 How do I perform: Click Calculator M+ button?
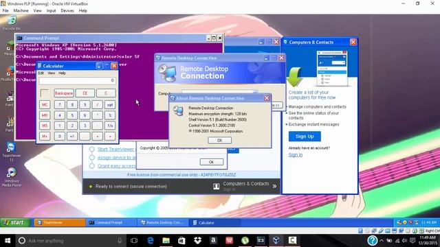[45, 137]
